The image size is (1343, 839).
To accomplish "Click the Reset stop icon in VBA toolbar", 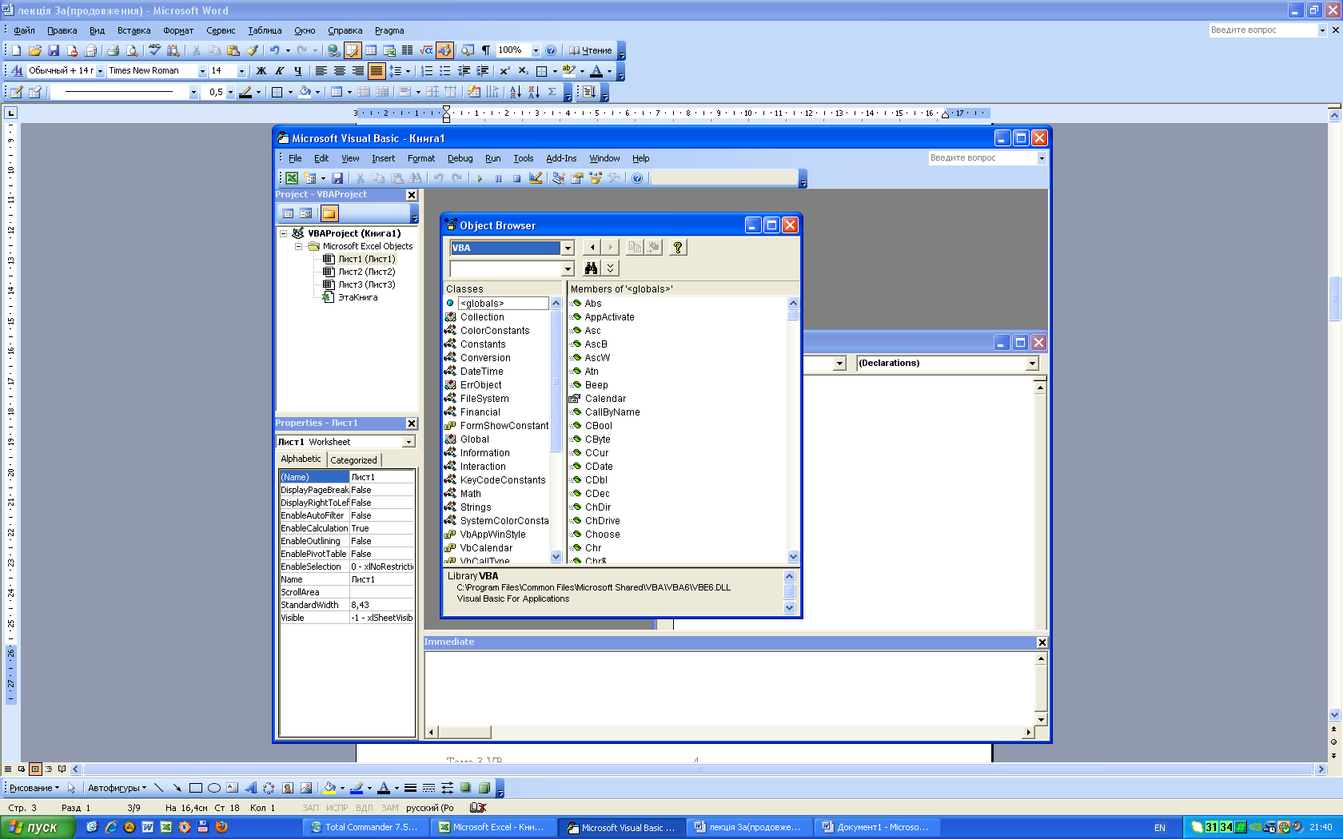I will [x=516, y=178].
